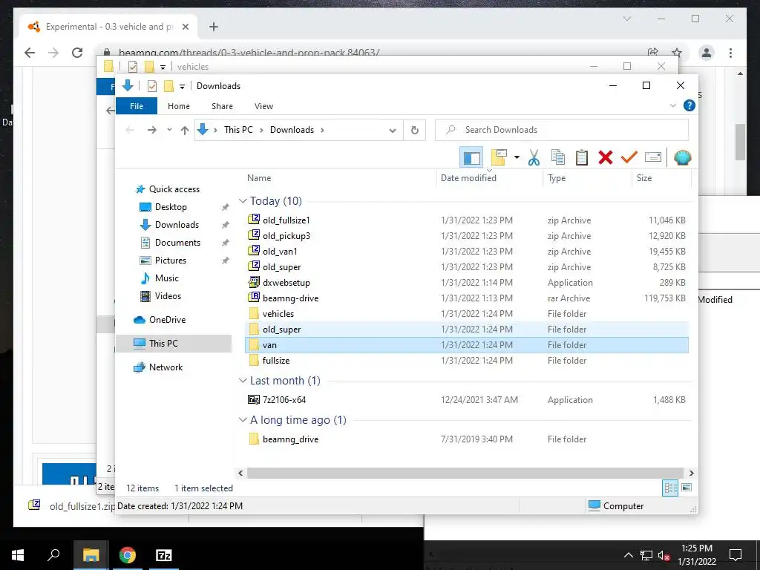Click the Cut scissors icon in toolbar
Image resolution: width=760 pixels, height=570 pixels.
click(x=534, y=157)
